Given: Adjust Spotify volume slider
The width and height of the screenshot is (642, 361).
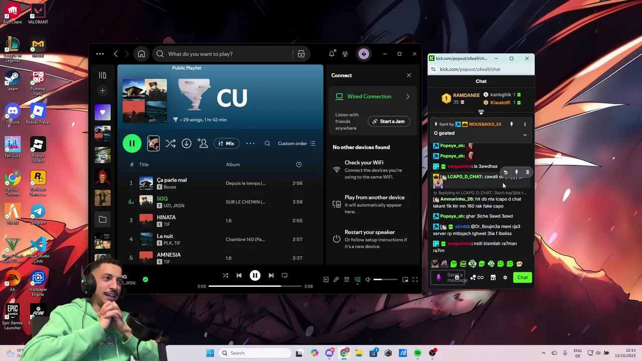Looking at the screenshot, I should point(385,279).
